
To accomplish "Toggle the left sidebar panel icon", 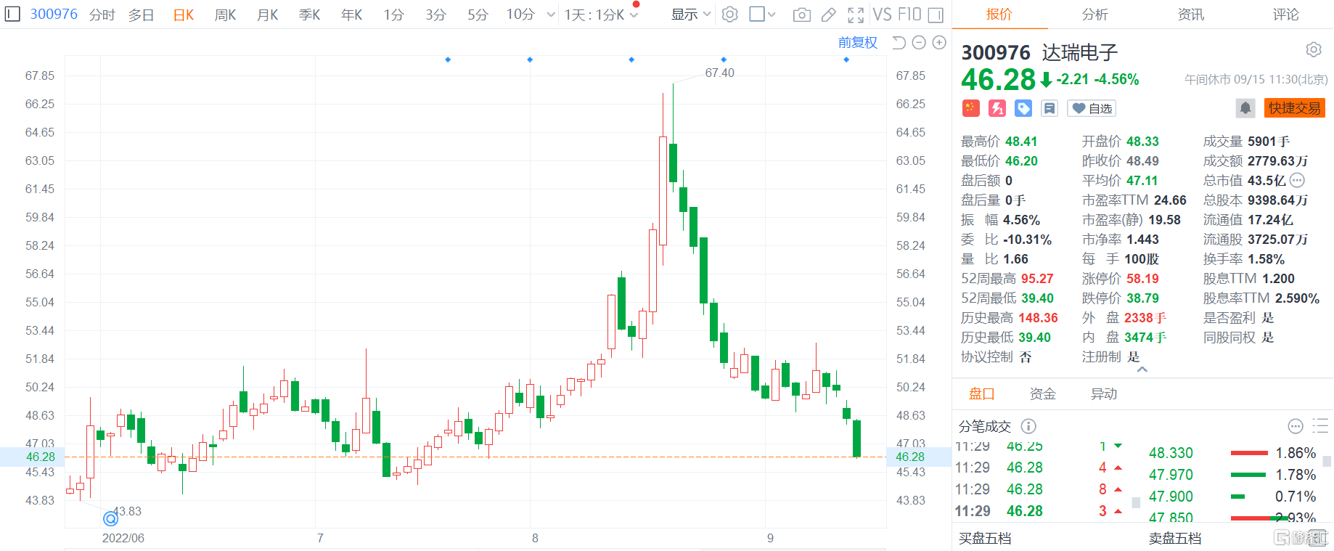I will (12, 14).
